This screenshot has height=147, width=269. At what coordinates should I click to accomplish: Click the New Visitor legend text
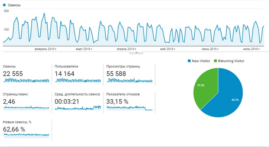coord(201,61)
